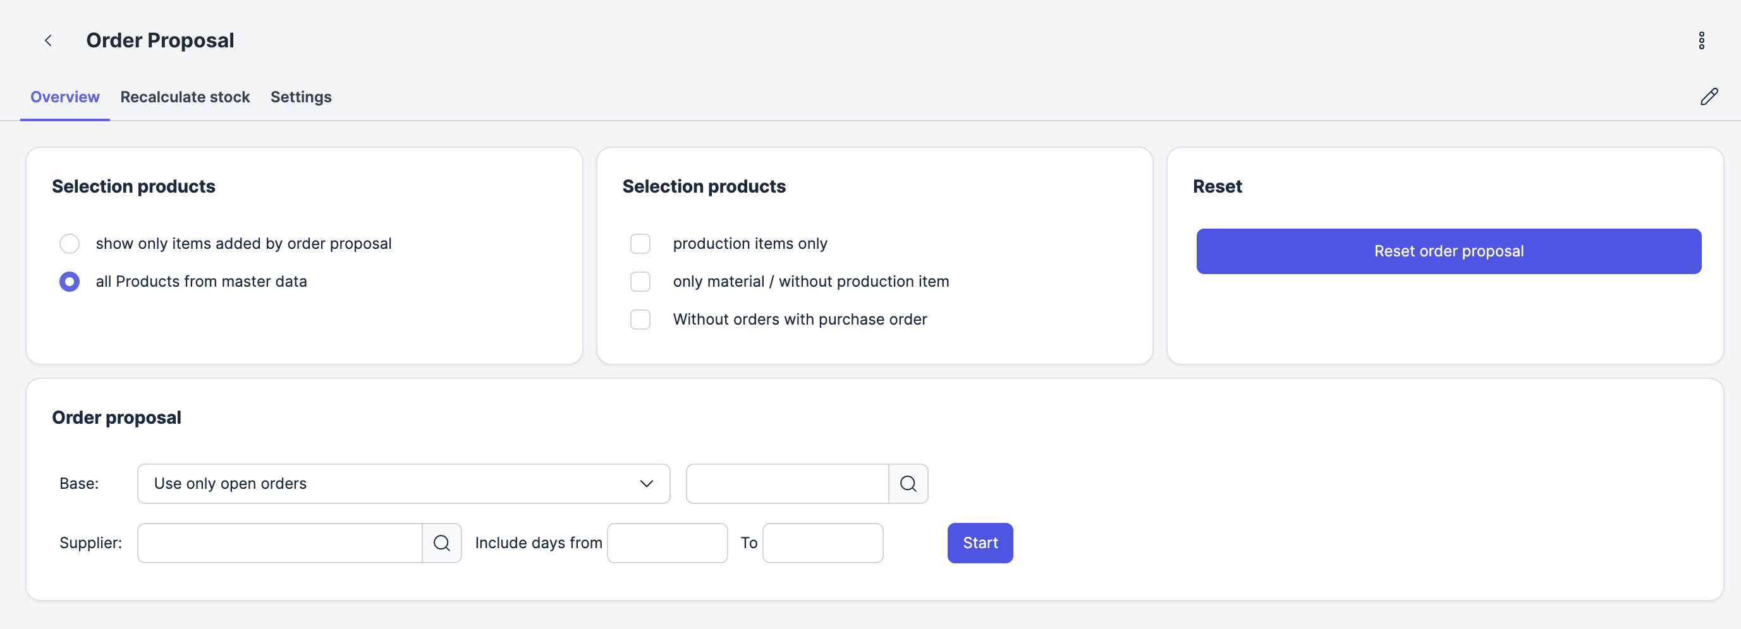Focus the Supplier input field
Image resolution: width=1741 pixels, height=629 pixels.
[280, 542]
